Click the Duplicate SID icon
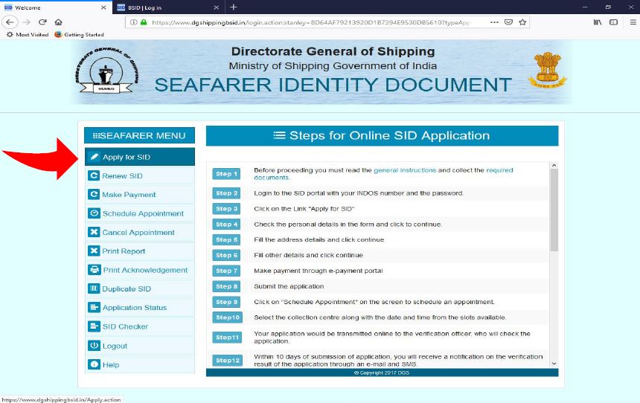Viewport: 640px width, 403px height. click(94, 288)
